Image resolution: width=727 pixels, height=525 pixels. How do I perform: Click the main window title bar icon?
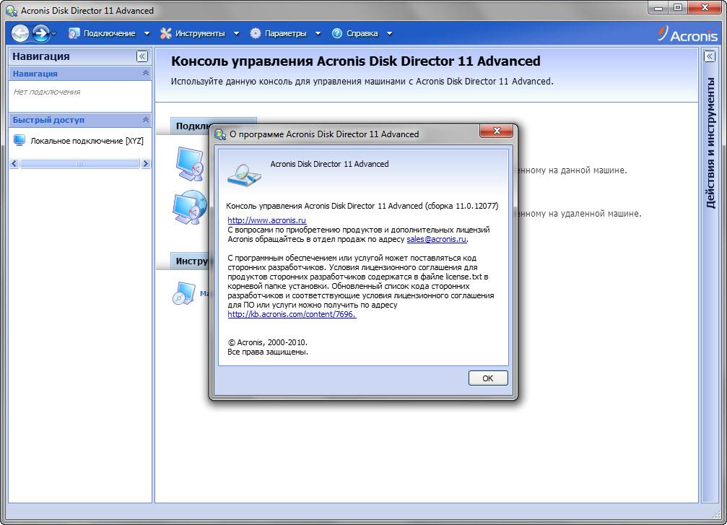(x=11, y=10)
